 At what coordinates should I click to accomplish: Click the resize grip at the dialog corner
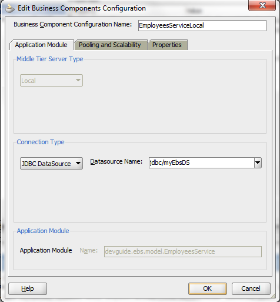(274, 296)
